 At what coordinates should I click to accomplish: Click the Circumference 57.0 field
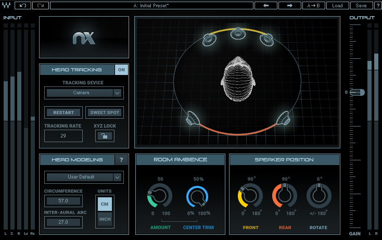point(63,201)
